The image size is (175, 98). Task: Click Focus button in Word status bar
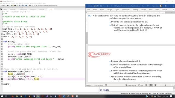click(140, 85)
